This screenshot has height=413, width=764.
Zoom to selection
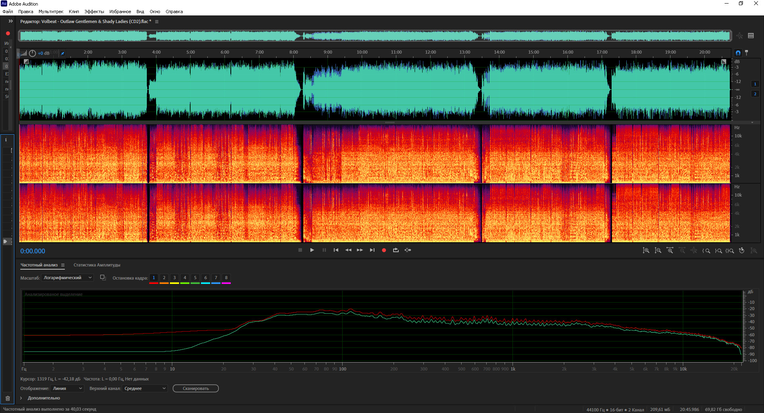(x=730, y=251)
